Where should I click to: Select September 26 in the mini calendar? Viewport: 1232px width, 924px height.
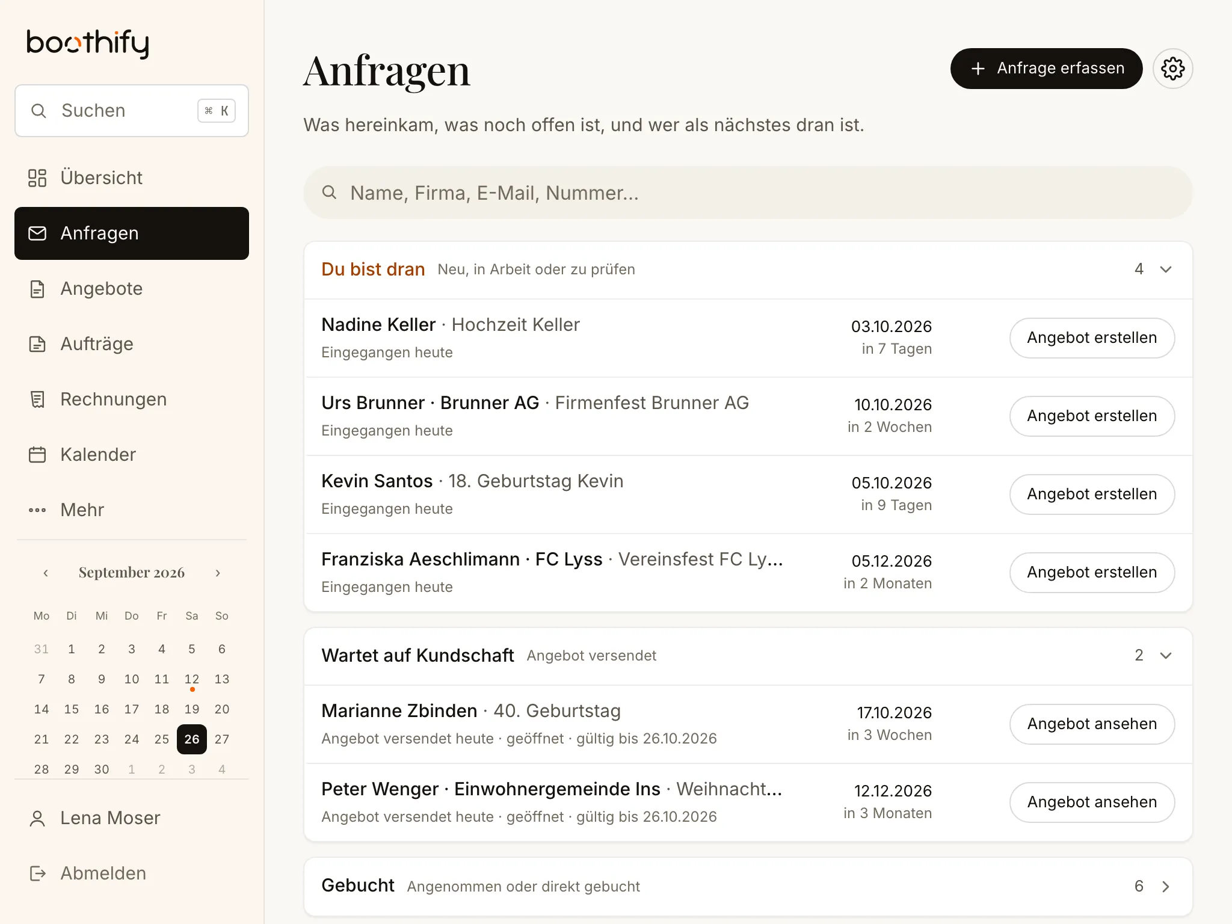(x=192, y=739)
